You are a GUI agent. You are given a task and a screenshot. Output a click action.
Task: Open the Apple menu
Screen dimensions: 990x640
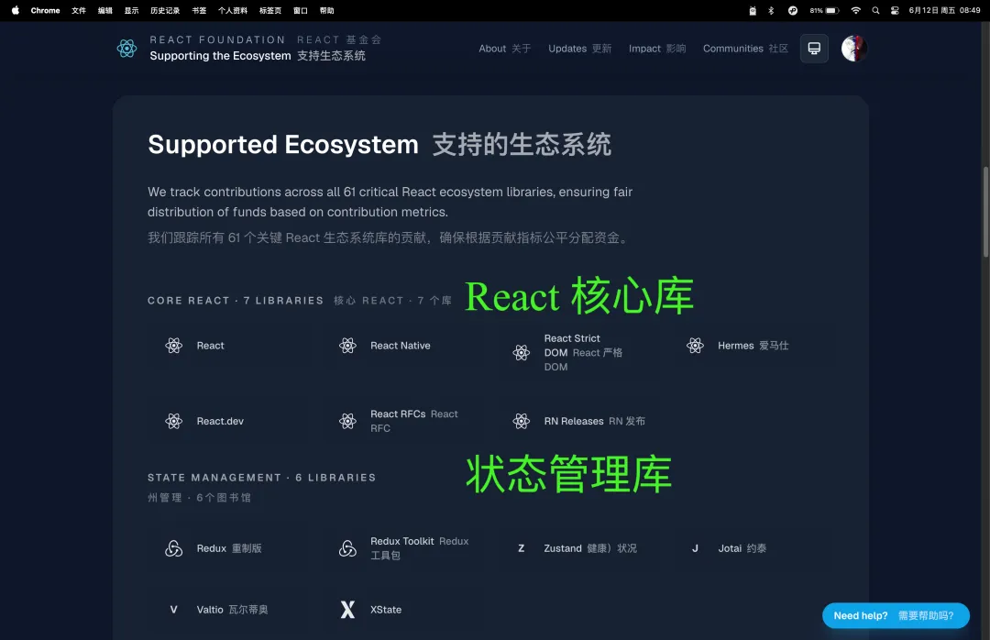point(16,10)
